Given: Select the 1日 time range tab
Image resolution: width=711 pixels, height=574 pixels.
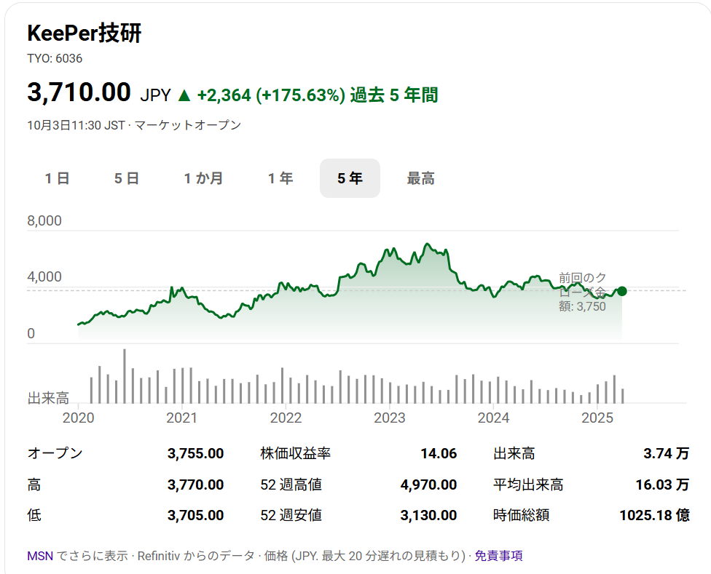Looking at the screenshot, I should [x=57, y=178].
